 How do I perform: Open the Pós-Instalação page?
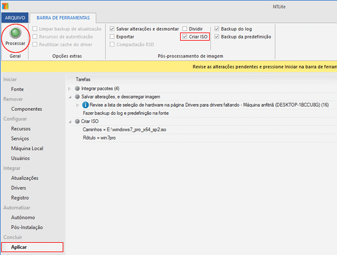click(27, 228)
